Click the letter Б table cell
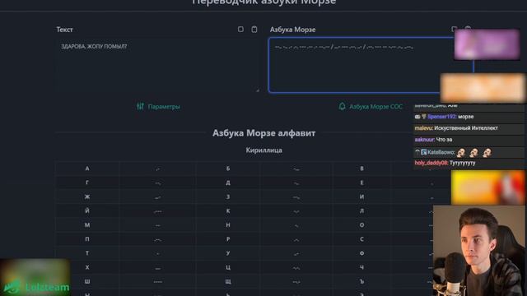The height and width of the screenshot is (296, 527). tap(228, 169)
